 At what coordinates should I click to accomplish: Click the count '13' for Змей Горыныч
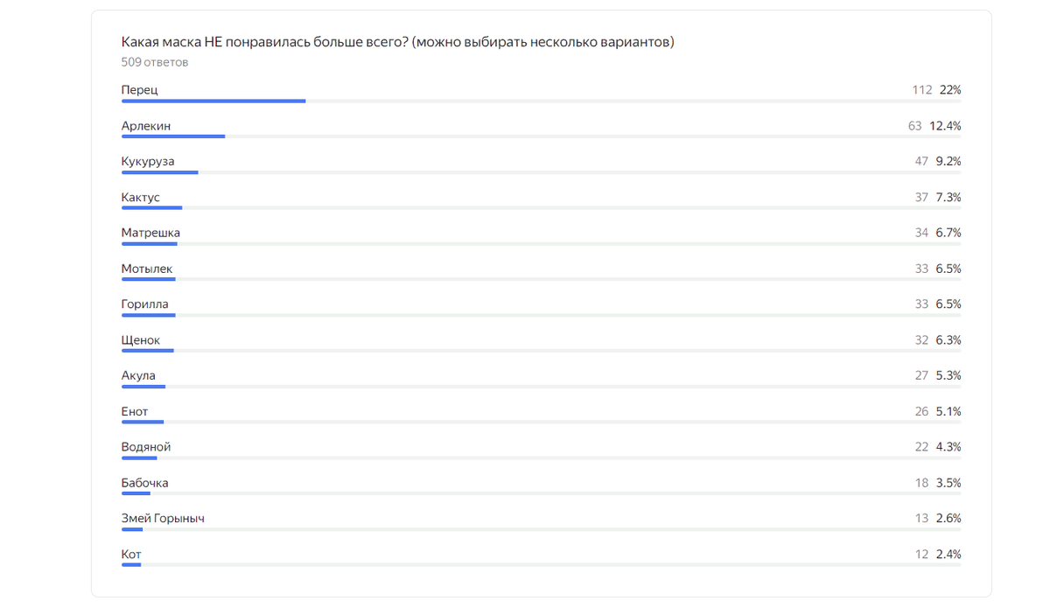tap(921, 518)
